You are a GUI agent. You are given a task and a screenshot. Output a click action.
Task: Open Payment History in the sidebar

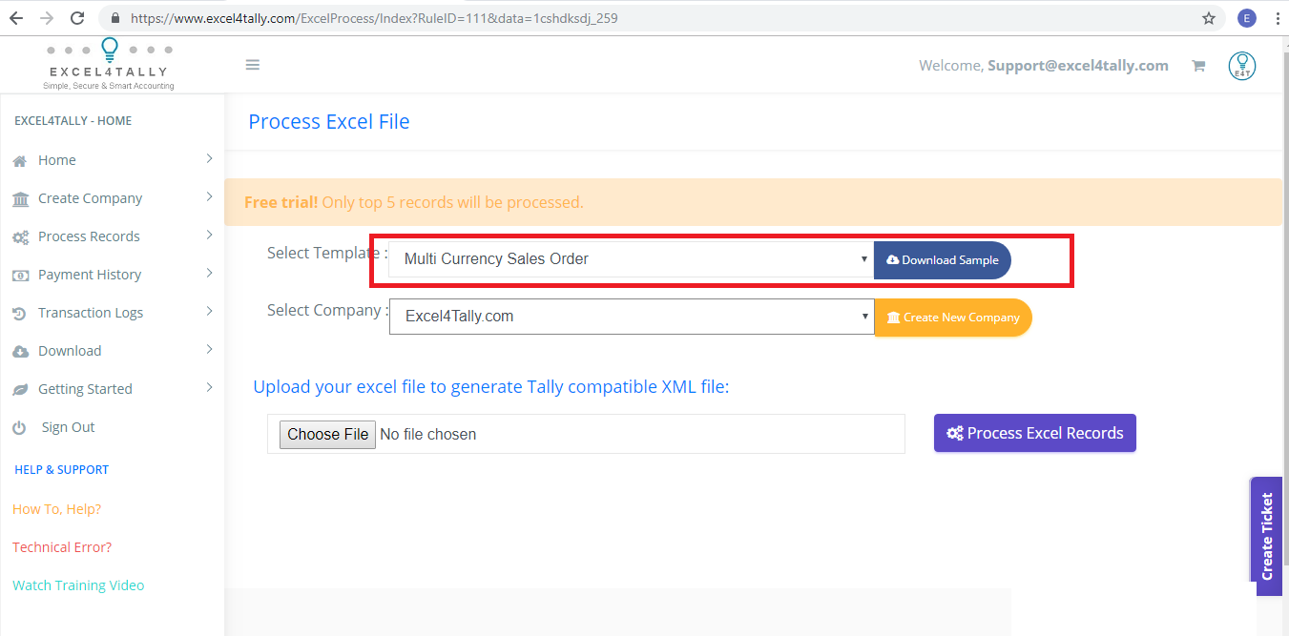(90, 275)
